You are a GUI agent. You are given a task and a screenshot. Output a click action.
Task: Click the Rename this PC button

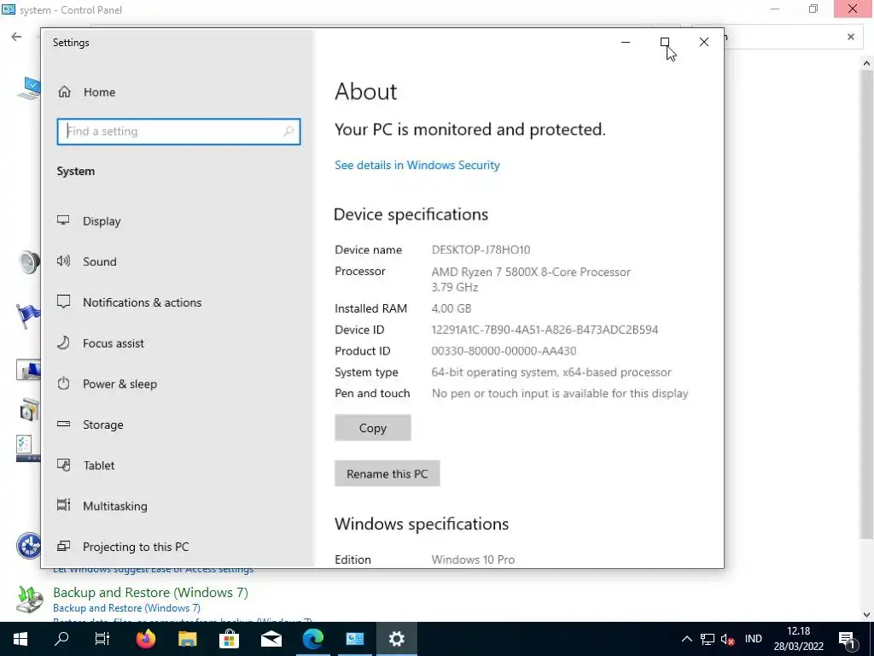pyautogui.click(x=387, y=473)
